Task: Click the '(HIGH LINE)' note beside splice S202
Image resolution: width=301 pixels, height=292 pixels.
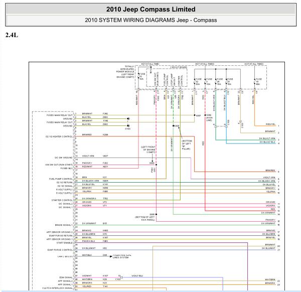Action: (209, 119)
